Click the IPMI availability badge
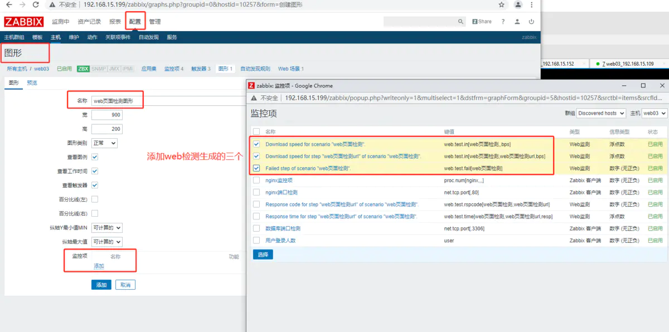 (x=128, y=69)
